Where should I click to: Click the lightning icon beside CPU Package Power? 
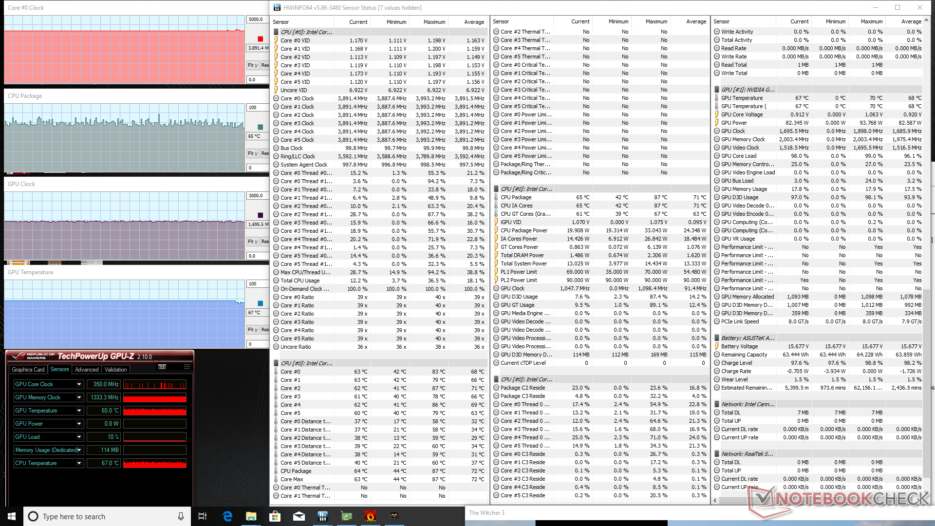496,230
